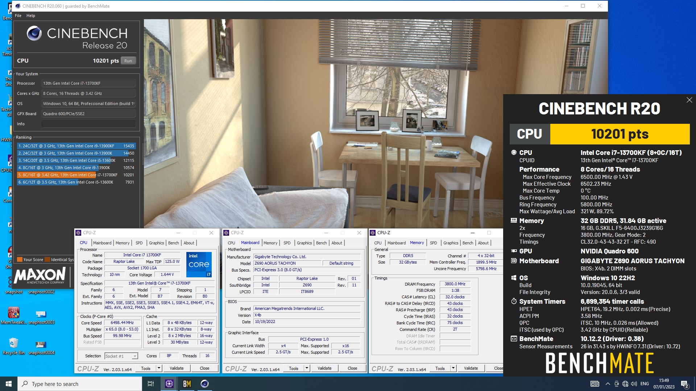Image resolution: width=696 pixels, height=391 pixels.
Task: Click the GPU card icon in BenchMate
Action: [x=514, y=251]
